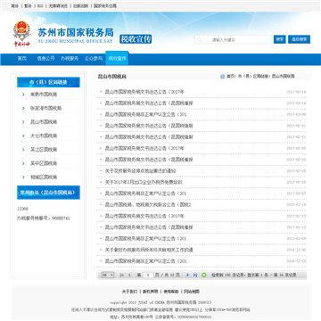Click chevron beside 昆山市国税局 in sidebar
Screen dimensions: 321x321
(x=23, y=122)
